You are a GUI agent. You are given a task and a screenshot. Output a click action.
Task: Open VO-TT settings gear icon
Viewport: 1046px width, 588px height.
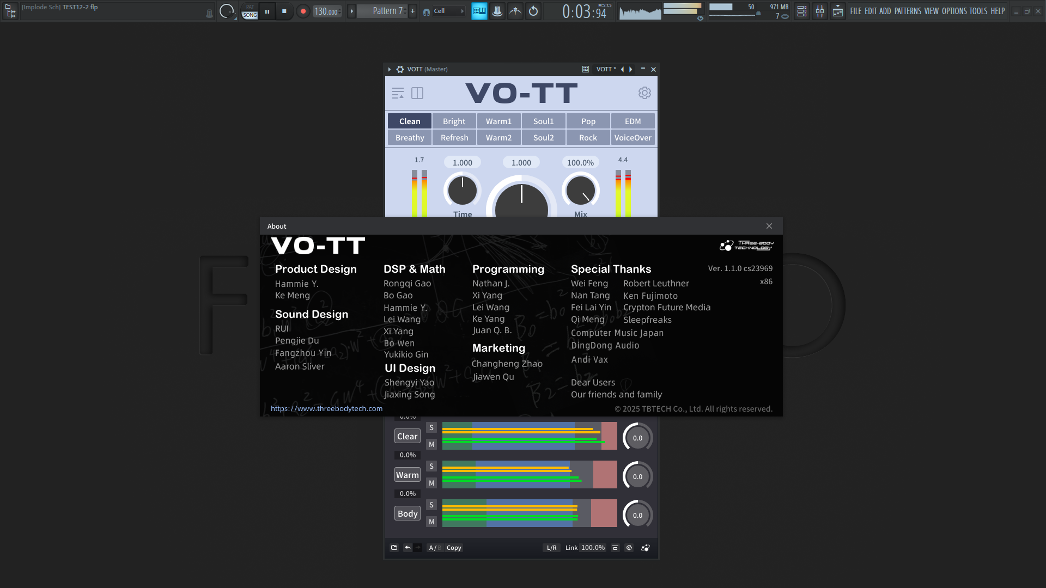644,93
